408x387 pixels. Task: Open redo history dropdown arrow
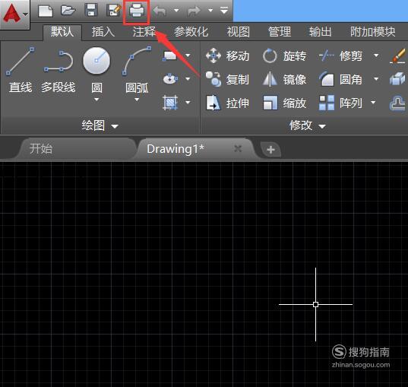tap(210, 11)
